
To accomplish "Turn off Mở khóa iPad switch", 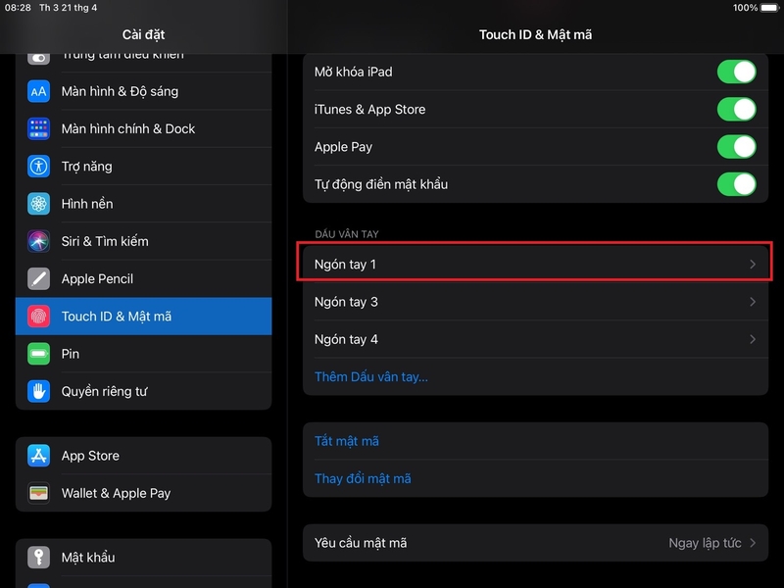I will [x=737, y=72].
